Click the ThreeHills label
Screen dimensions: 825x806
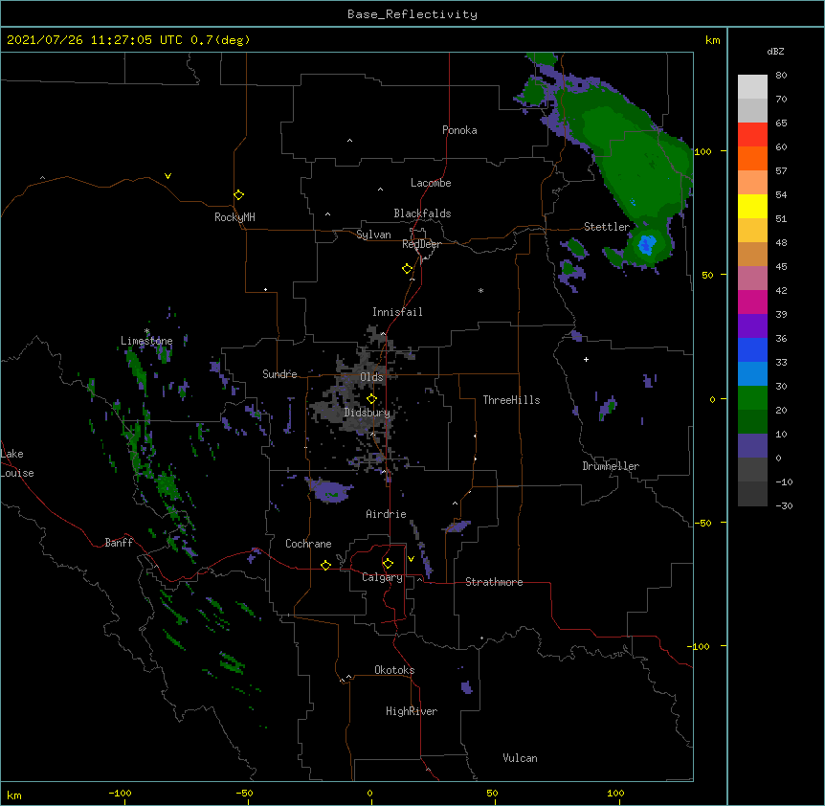[x=511, y=400]
